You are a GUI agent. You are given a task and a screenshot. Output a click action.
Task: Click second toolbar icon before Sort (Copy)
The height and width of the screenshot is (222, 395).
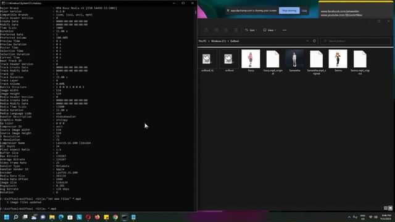tap(216, 30)
